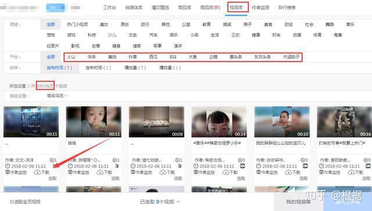
Task: Click download icon on 哈哈 video card
Action: click(x=100, y=172)
